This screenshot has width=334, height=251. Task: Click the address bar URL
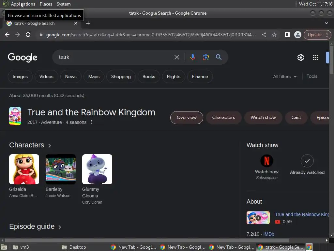[151, 35]
